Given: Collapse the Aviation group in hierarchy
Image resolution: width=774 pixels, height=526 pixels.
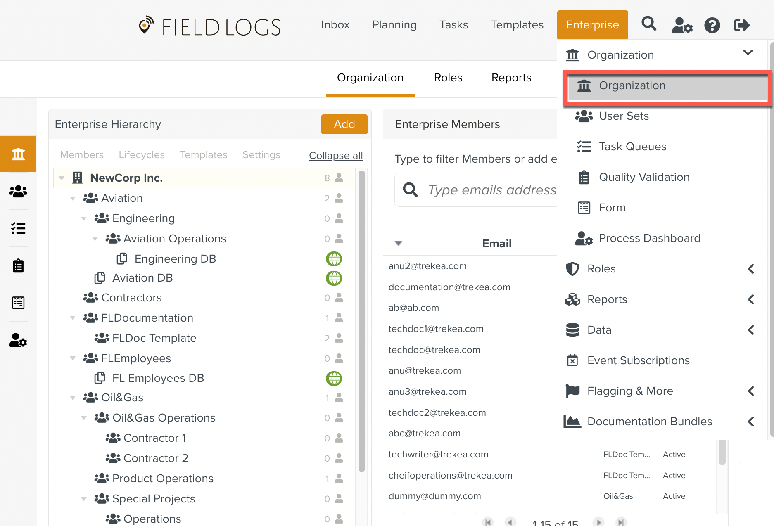Looking at the screenshot, I should click(x=73, y=199).
